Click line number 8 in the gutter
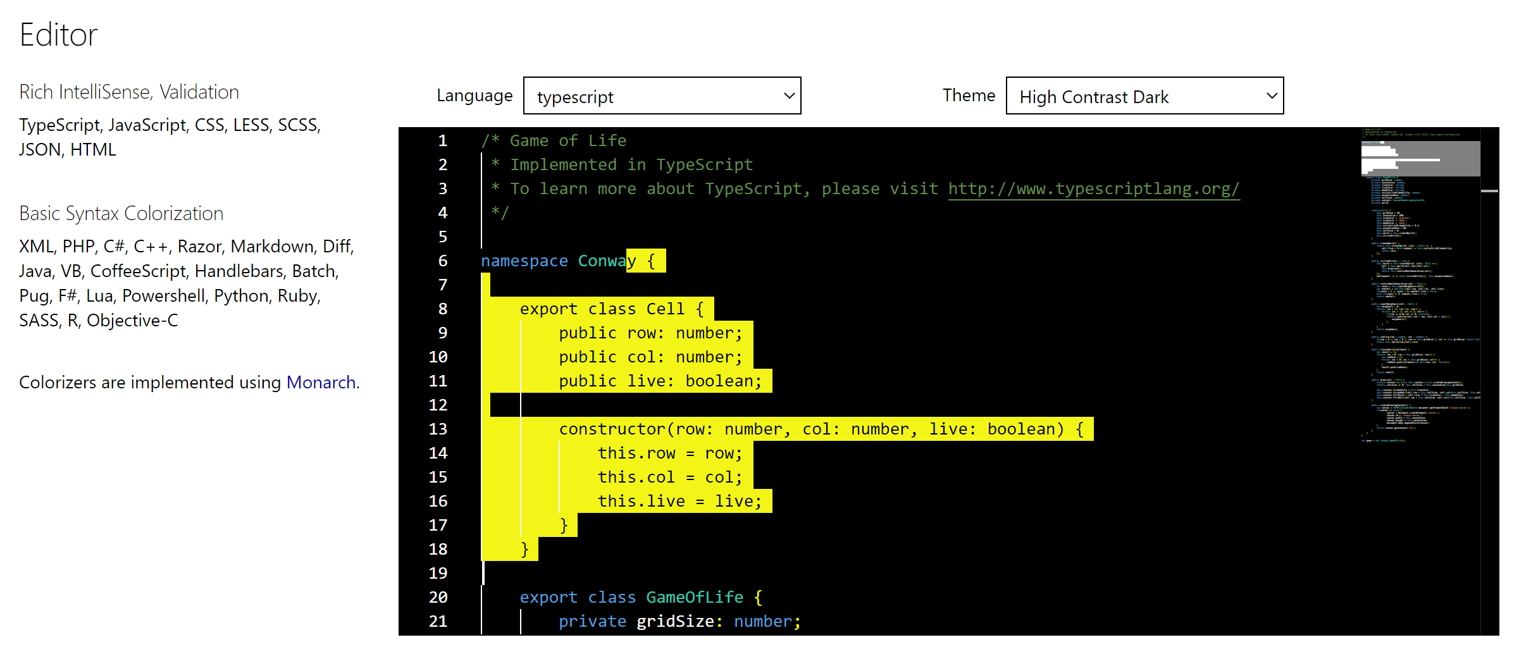The height and width of the screenshot is (666, 1519). (x=443, y=309)
